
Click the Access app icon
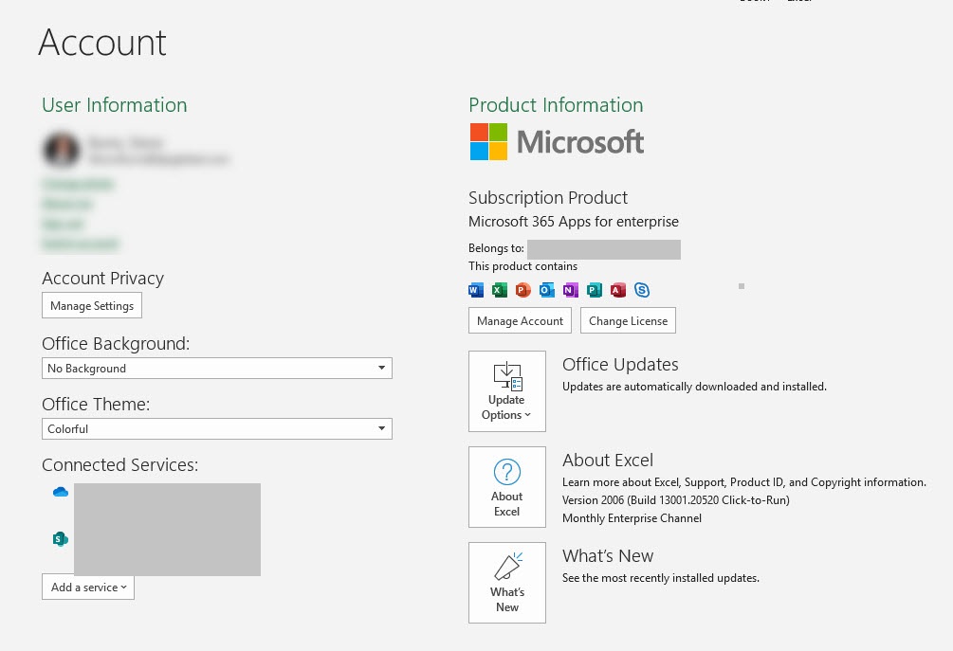click(618, 290)
